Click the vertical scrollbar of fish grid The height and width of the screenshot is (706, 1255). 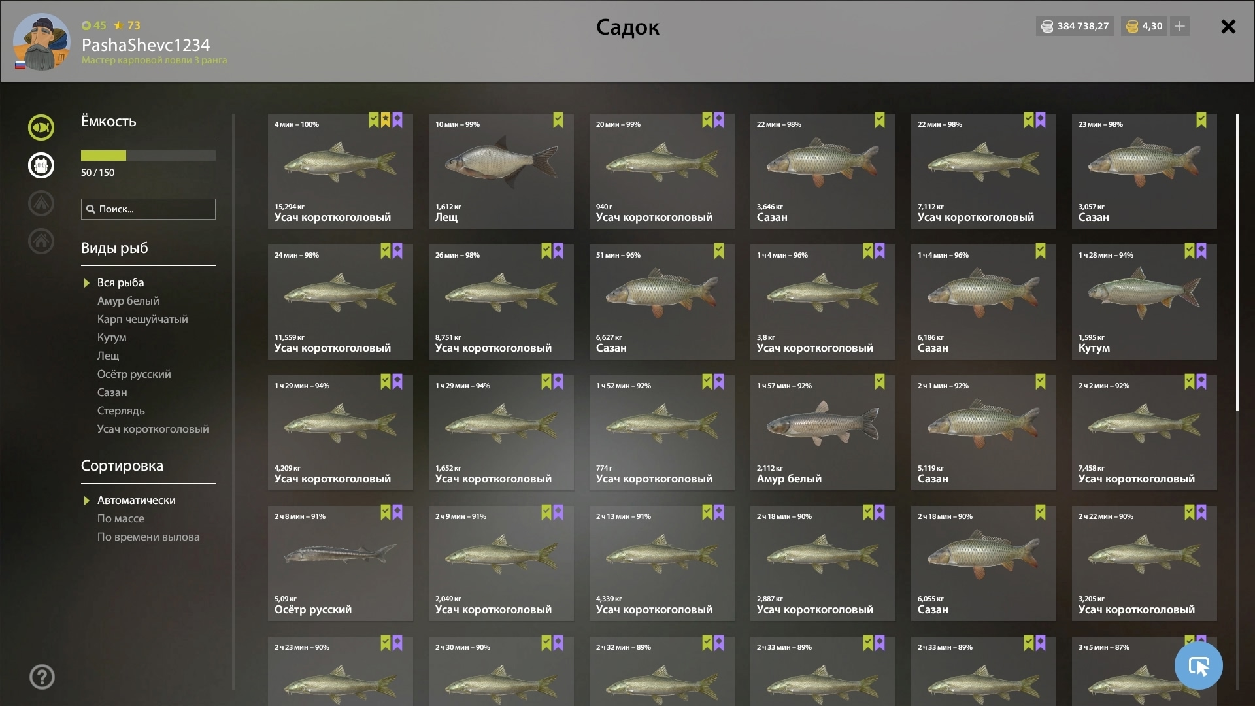(x=1237, y=262)
